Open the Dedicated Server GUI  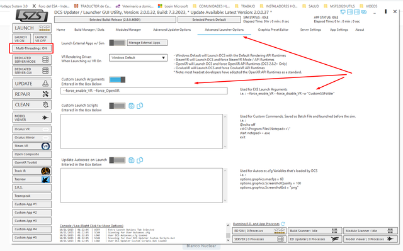(32, 71)
